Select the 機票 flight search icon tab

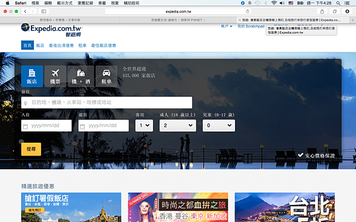(55, 76)
